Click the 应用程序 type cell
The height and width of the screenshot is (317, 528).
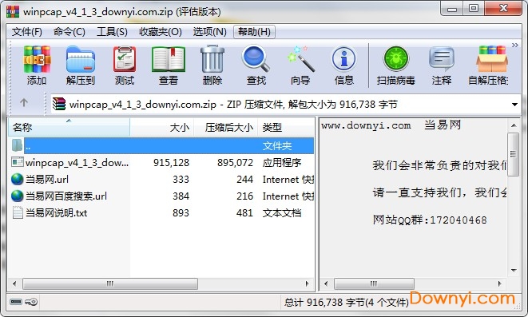[x=282, y=163]
